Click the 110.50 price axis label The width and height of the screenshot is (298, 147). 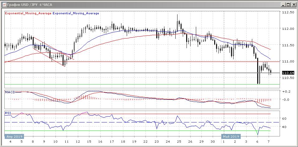click(288, 78)
